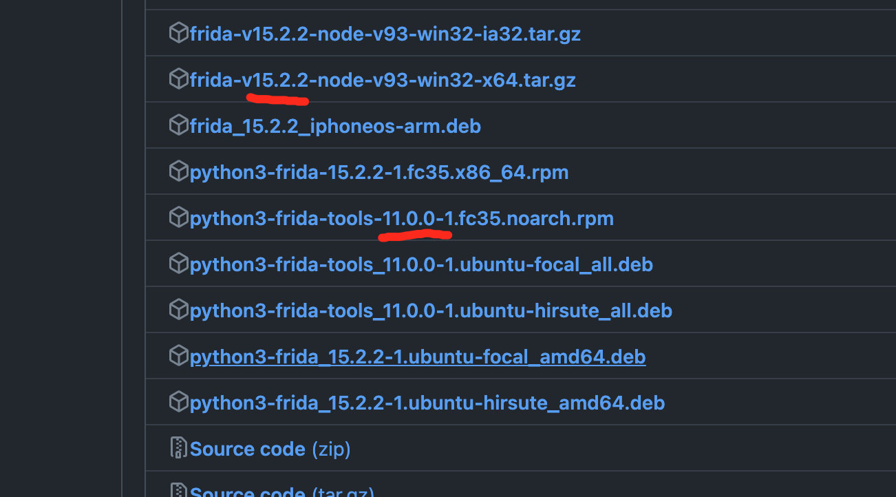Open frida-v15.2.2-node-v93-win32-ia32.tar.gz download link

385,34
